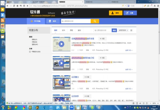Click the page vertical scrollbar
Screen dimensions: 160x110
click(x=159, y=32)
